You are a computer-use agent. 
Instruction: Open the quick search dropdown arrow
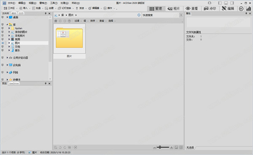181,15
